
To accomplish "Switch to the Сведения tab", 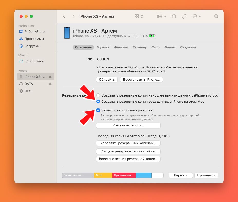I will pyautogui.click(x=188, y=47).
